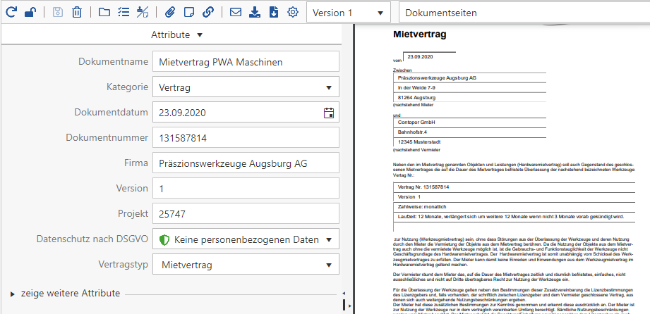The image size is (650, 314).
Task: Add a sticky note via note icon
Action: tap(188, 13)
